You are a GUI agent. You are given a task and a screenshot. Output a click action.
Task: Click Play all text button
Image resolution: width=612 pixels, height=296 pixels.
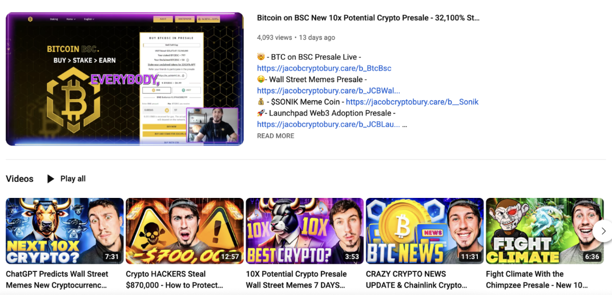(73, 179)
